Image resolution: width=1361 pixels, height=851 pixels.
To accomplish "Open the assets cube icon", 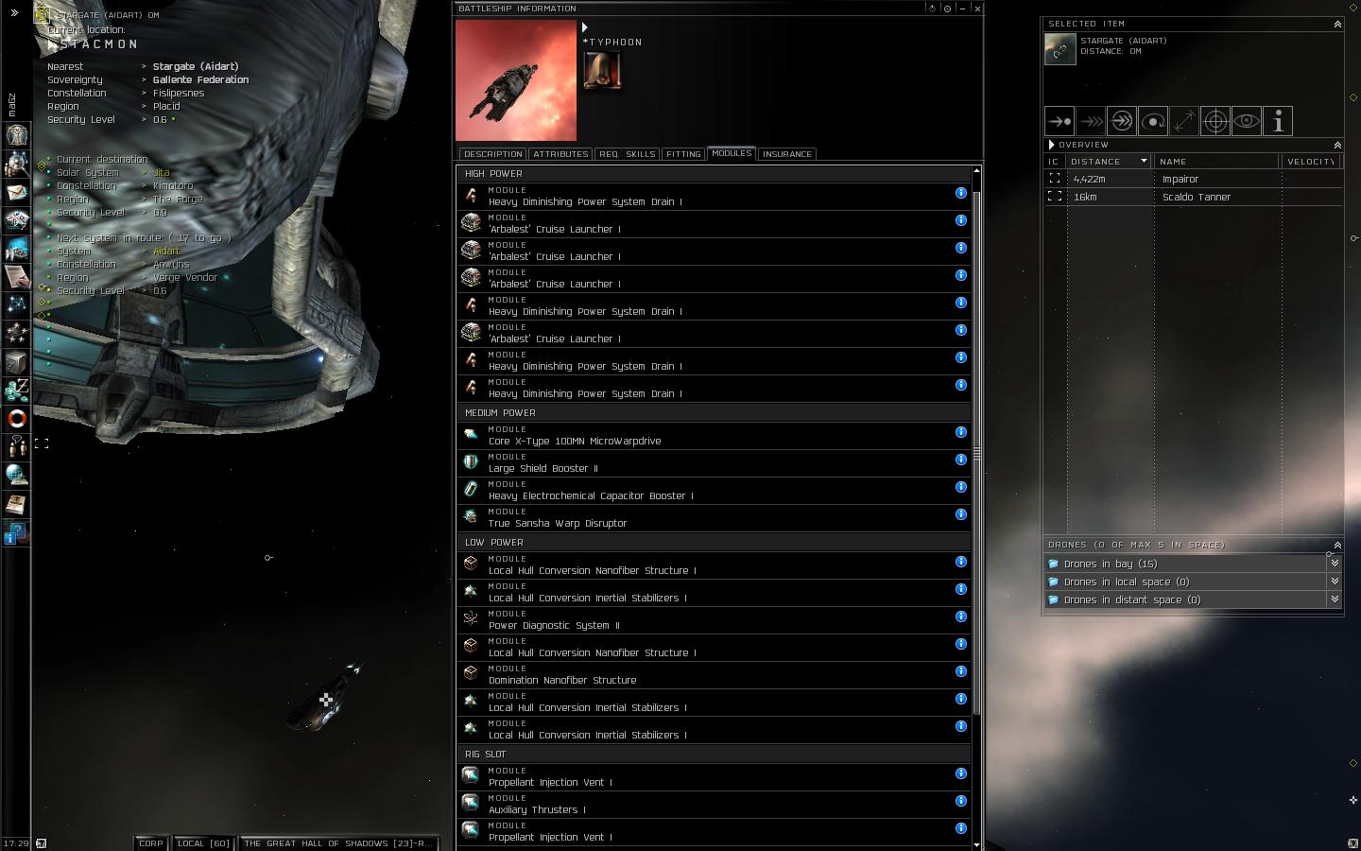I will (x=16, y=361).
